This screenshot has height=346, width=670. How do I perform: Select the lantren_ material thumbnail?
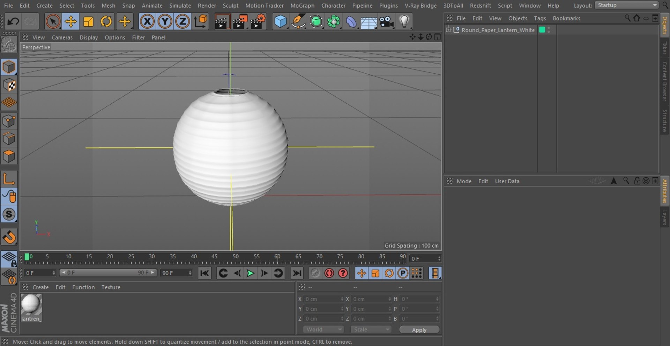31,307
